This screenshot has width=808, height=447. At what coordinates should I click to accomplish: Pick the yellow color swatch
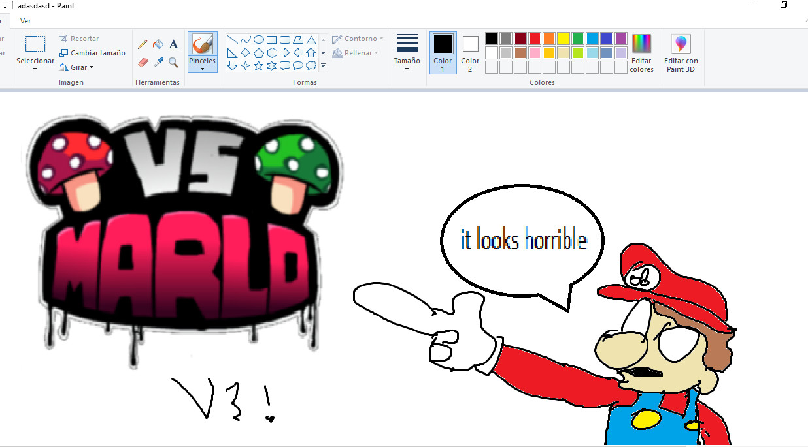click(564, 39)
